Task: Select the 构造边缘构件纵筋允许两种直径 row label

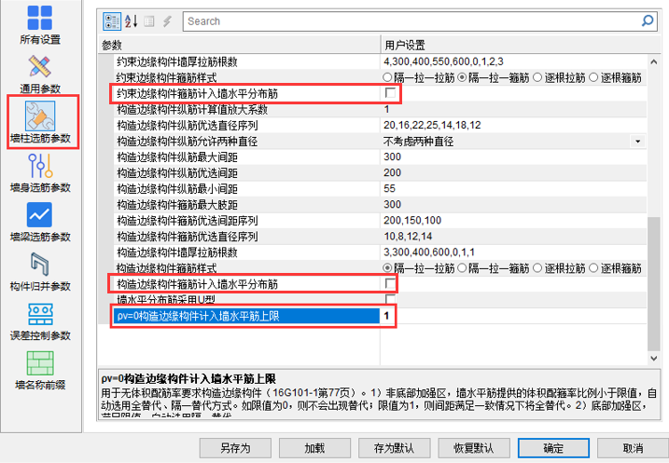Action: point(188,142)
